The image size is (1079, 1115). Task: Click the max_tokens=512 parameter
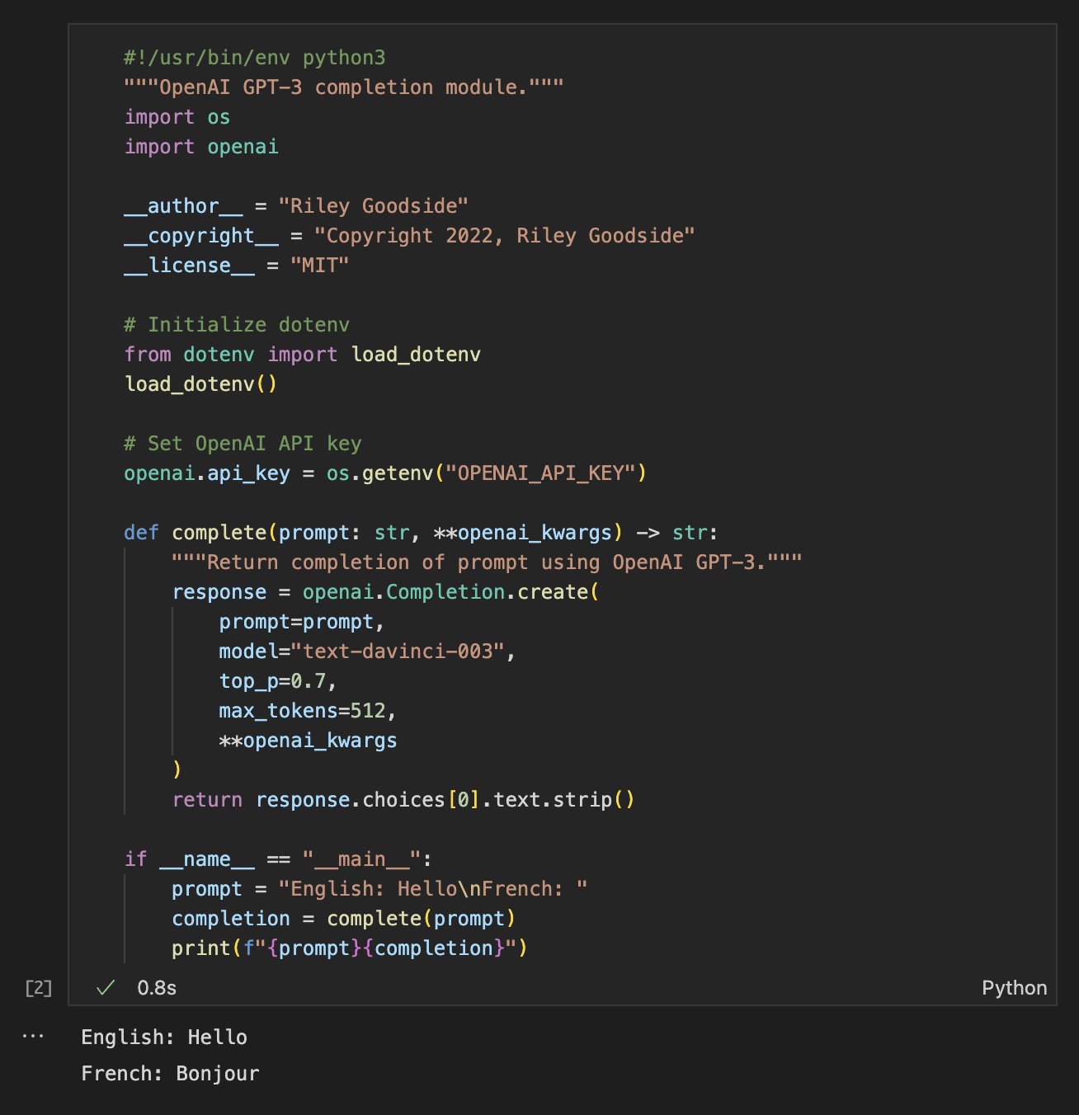pos(305,710)
